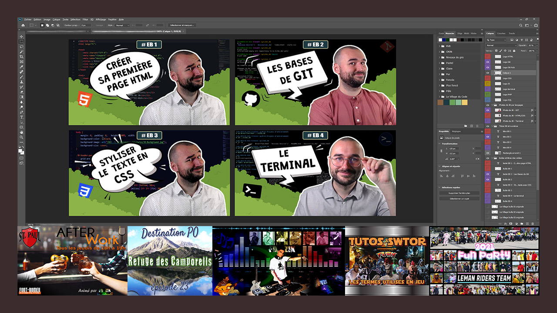Select the Brush tool

(x=21, y=77)
